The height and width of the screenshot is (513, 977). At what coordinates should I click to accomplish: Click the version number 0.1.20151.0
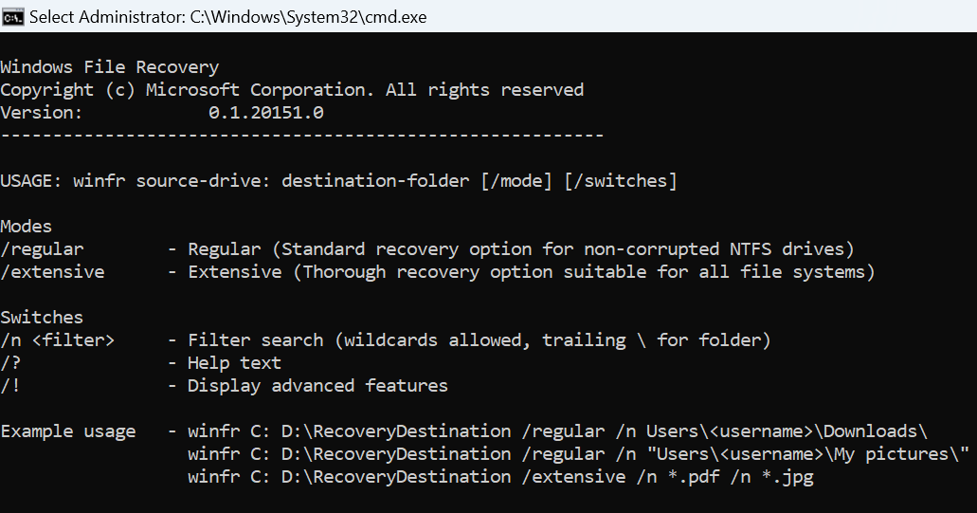click(x=266, y=113)
